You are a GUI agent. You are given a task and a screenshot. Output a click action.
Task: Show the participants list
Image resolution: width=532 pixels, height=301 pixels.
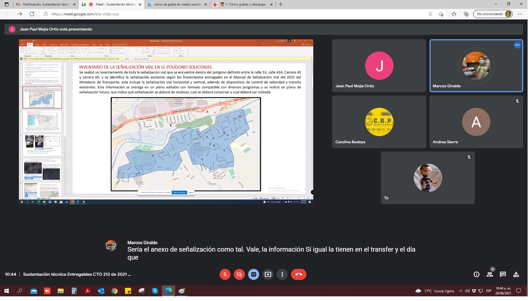click(490, 274)
